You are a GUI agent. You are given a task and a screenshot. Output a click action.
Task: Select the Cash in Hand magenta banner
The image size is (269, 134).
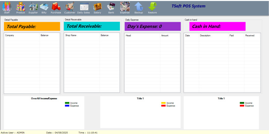point(217,26)
